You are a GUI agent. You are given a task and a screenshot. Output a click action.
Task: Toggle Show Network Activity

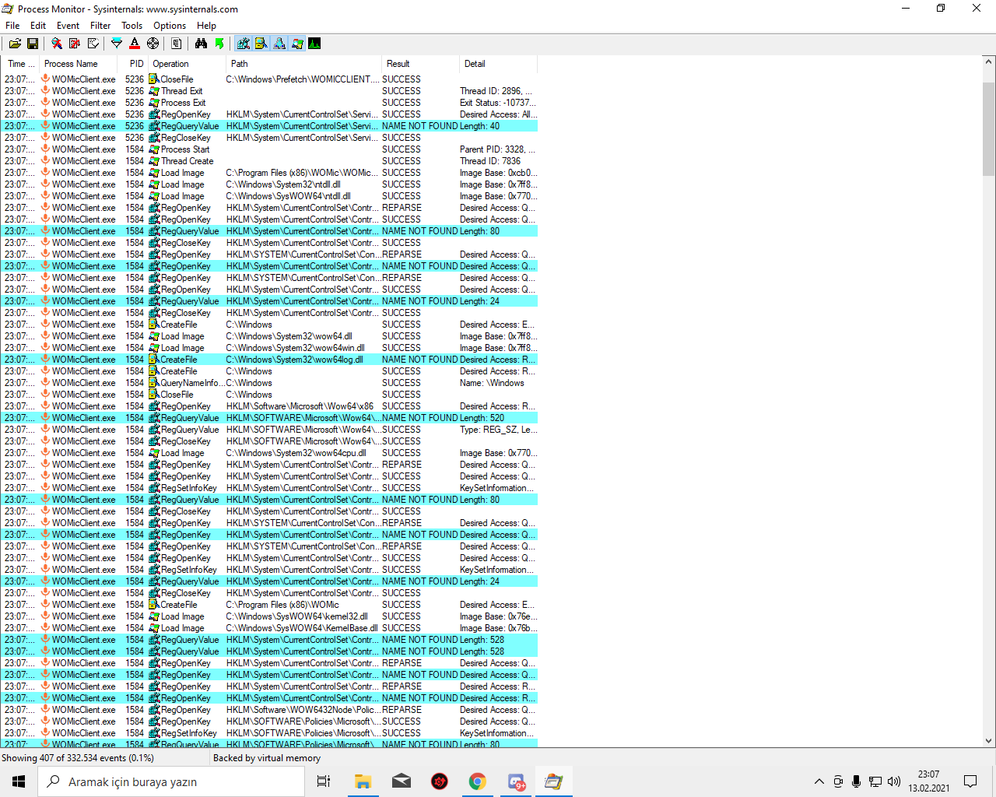[279, 44]
